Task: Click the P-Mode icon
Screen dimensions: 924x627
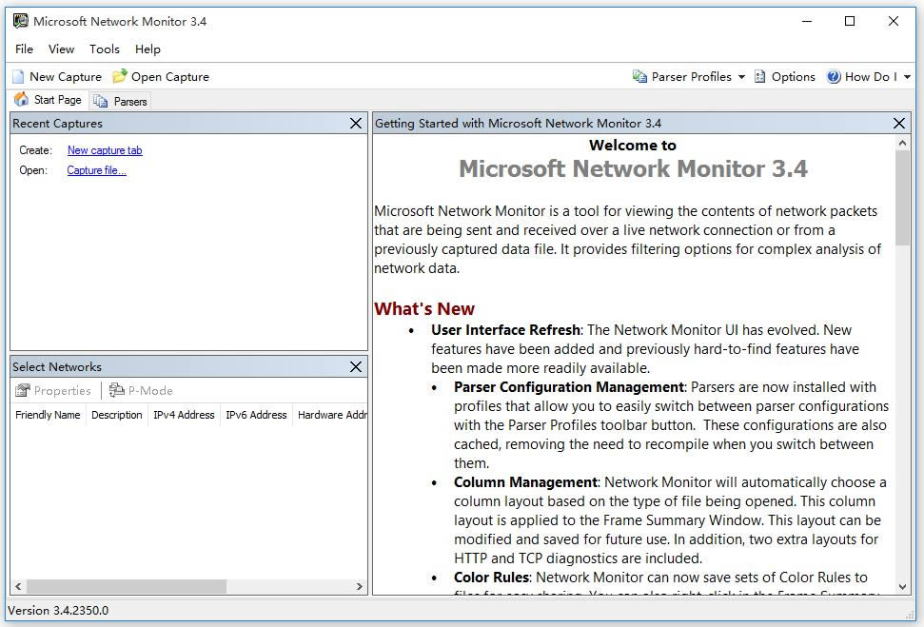Action: tap(117, 390)
